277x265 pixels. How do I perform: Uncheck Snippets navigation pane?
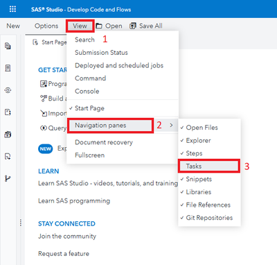[x=209, y=179]
